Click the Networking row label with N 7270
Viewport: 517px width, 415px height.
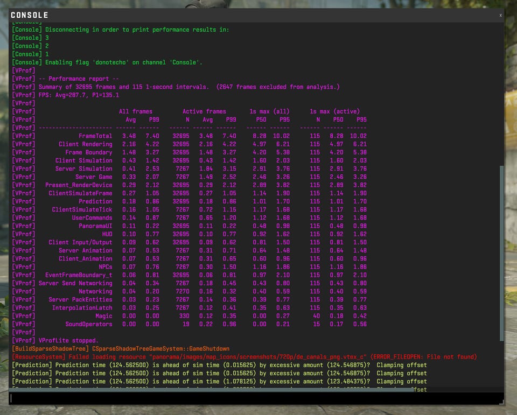(x=95, y=291)
